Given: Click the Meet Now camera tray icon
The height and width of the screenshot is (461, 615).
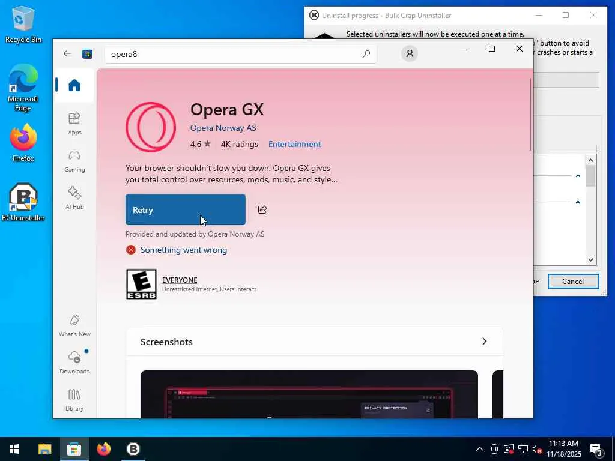Looking at the screenshot, I should point(494,449).
